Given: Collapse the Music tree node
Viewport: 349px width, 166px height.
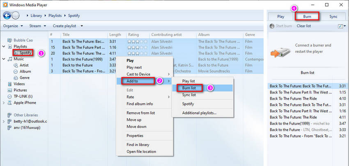Looking at the screenshot, I should (x=4, y=59).
